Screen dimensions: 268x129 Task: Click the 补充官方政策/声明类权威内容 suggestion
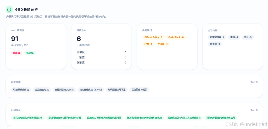(x=28, y=118)
